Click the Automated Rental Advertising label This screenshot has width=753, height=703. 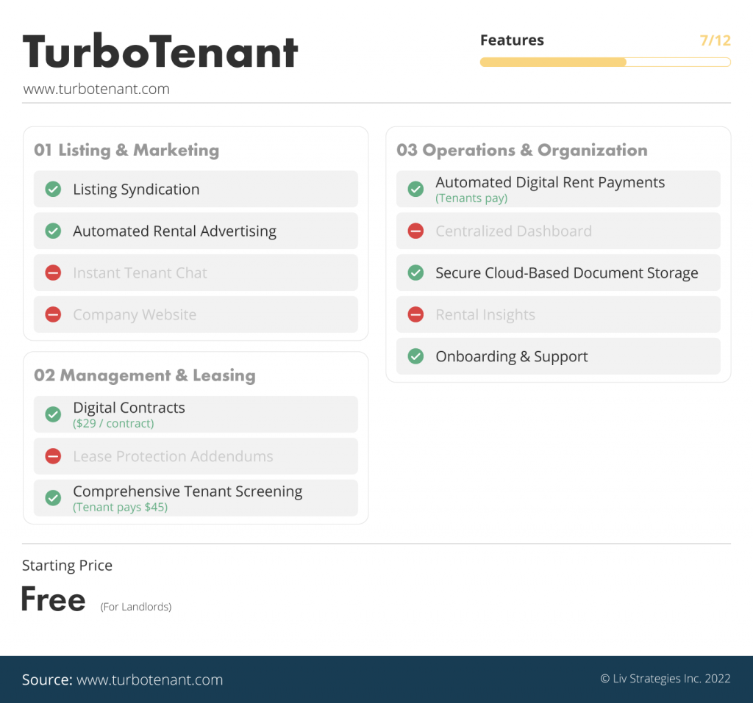click(174, 231)
